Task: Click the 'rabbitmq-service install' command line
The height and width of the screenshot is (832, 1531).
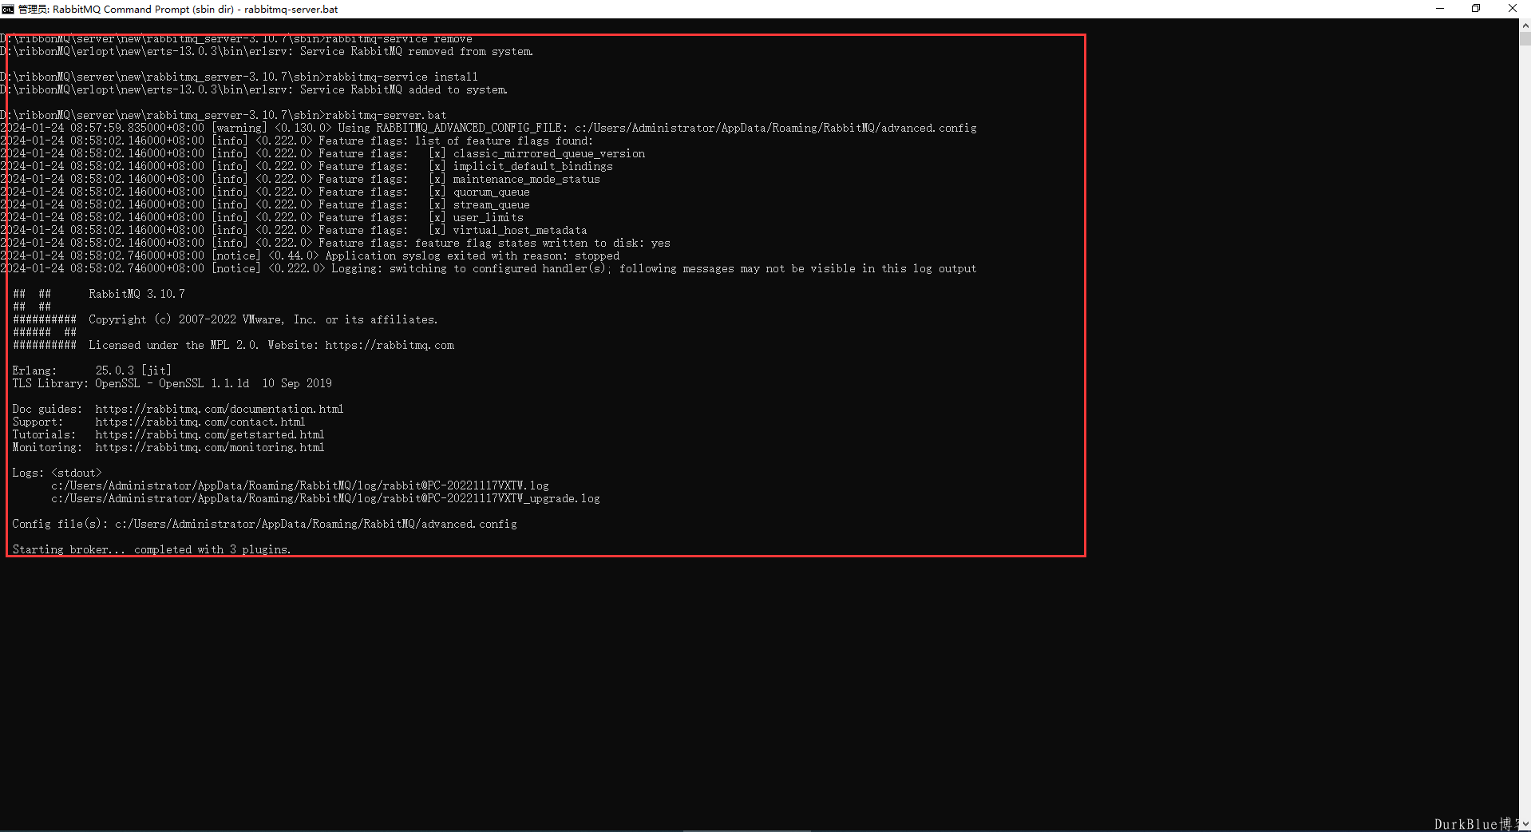Action: (239, 77)
